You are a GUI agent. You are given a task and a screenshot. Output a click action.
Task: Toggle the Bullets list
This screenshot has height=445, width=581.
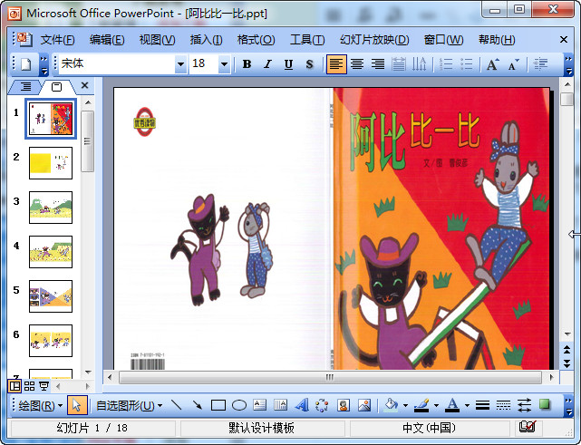tap(467, 64)
